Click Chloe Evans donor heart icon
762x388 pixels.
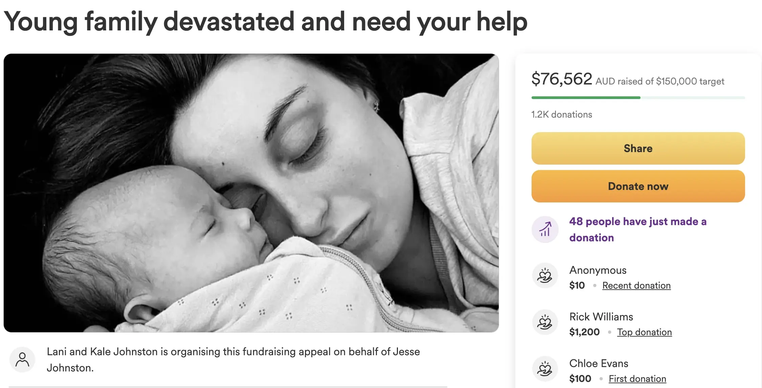point(545,369)
